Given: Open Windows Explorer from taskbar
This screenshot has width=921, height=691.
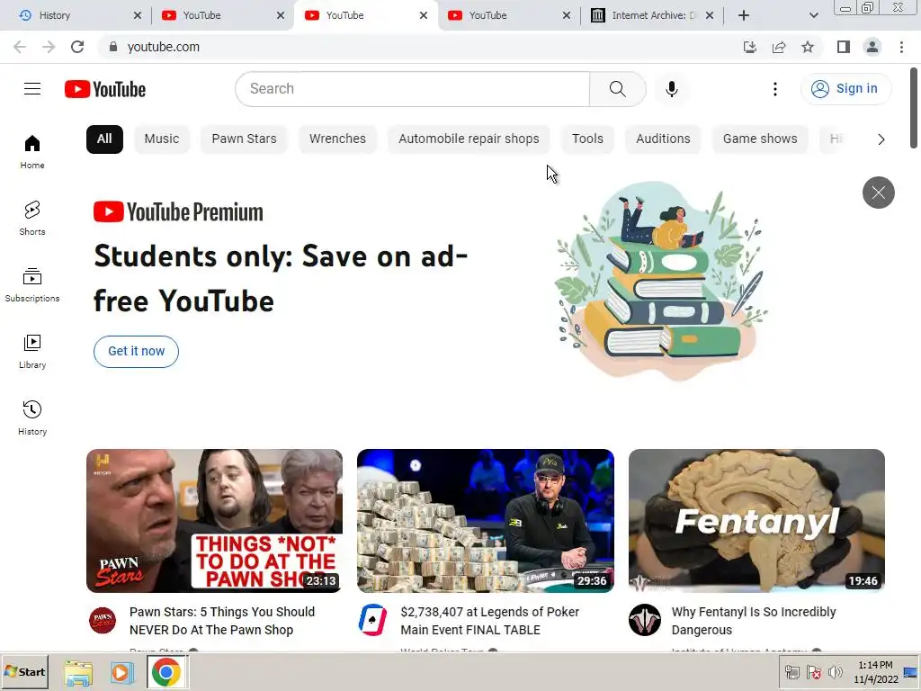Looking at the screenshot, I should (x=78, y=672).
